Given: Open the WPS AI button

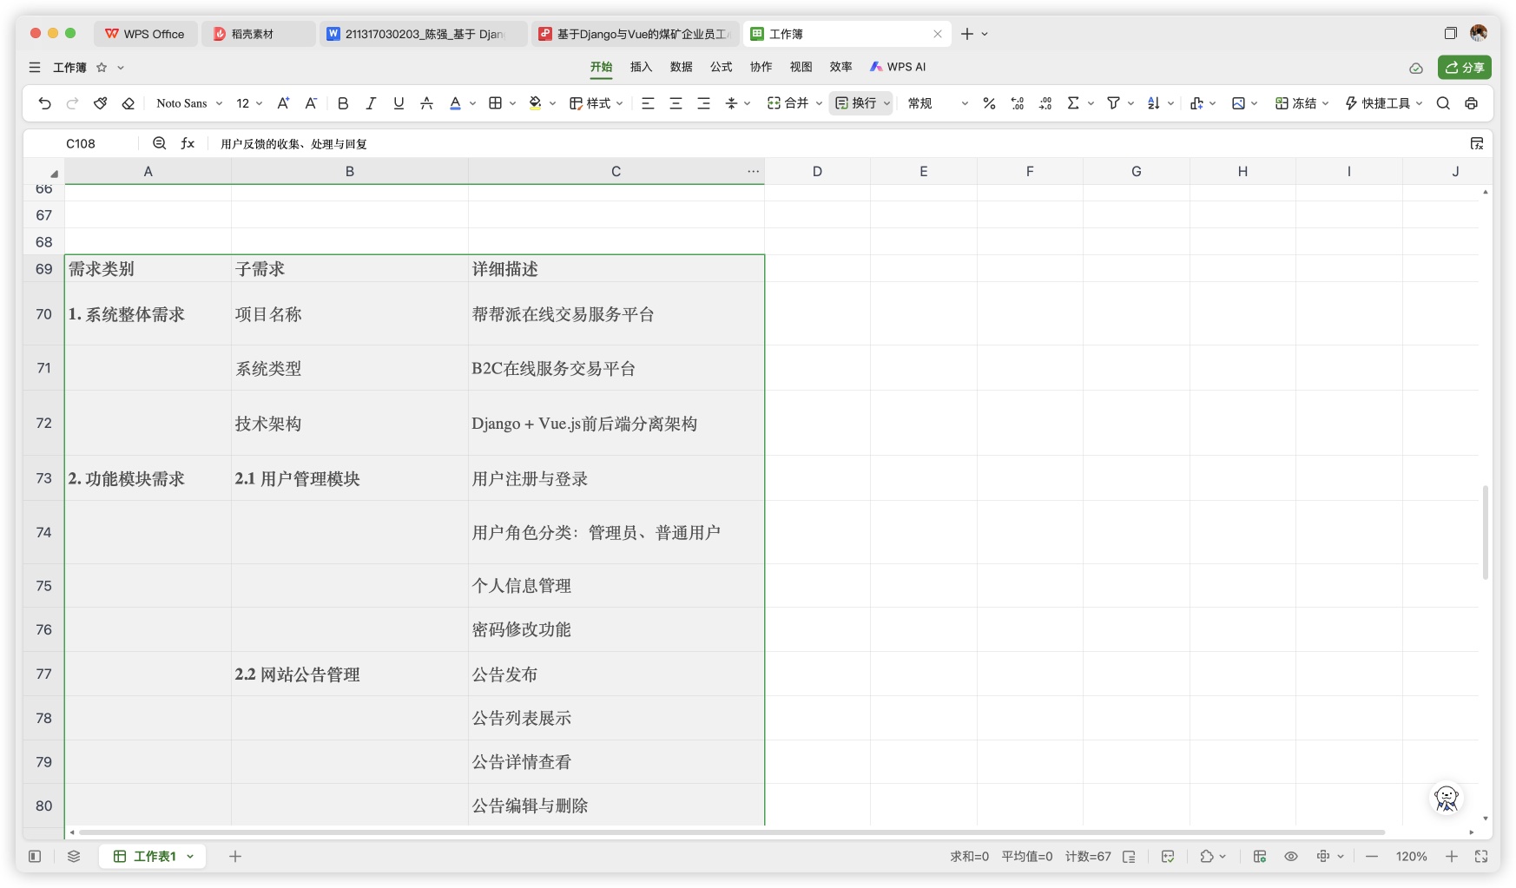Looking at the screenshot, I should coord(898,67).
